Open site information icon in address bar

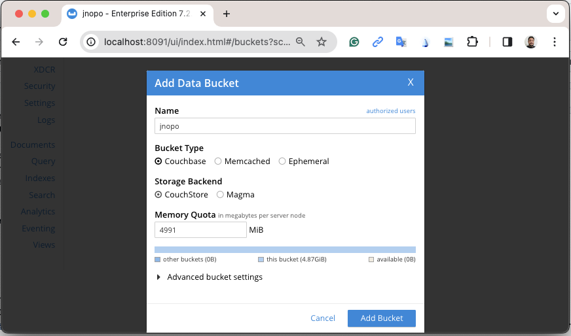pyautogui.click(x=91, y=42)
